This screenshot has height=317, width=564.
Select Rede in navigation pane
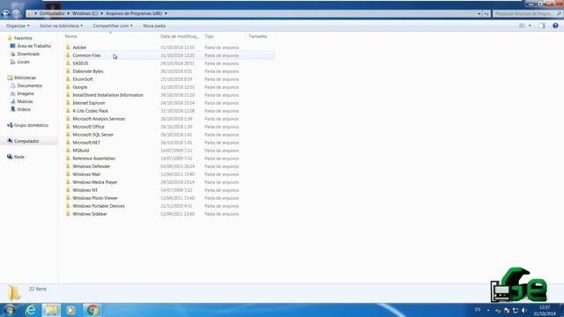pyautogui.click(x=19, y=157)
